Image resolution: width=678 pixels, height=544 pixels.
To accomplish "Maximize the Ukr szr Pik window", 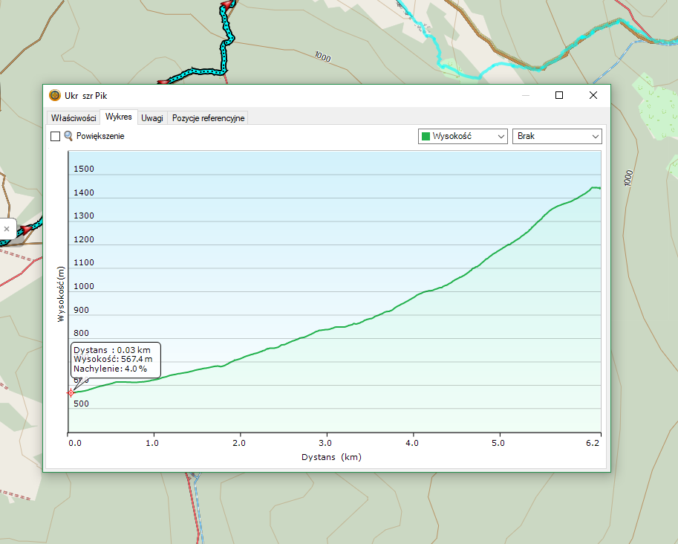I will [559, 95].
